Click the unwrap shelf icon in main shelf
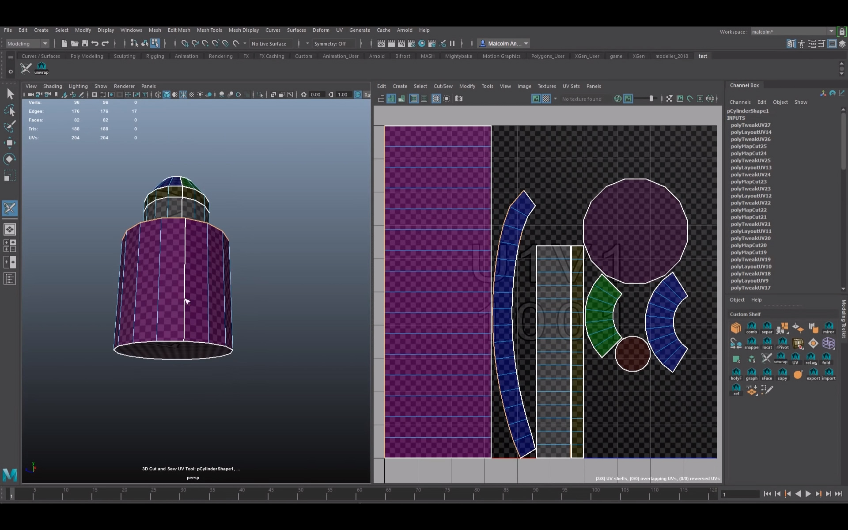 (41, 68)
